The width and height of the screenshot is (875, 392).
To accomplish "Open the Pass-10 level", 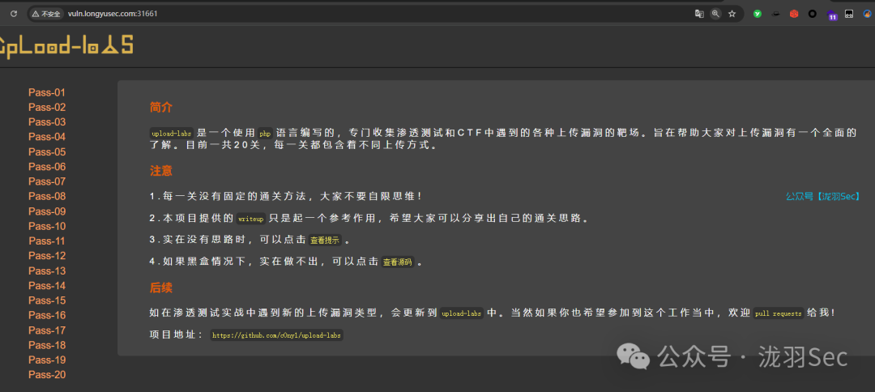I will pos(47,227).
